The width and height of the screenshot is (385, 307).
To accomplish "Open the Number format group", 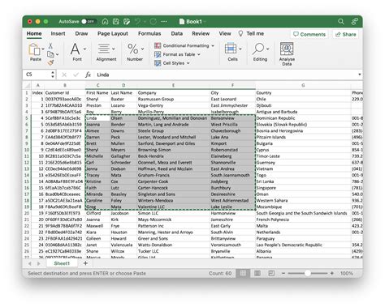I will 135,52.
